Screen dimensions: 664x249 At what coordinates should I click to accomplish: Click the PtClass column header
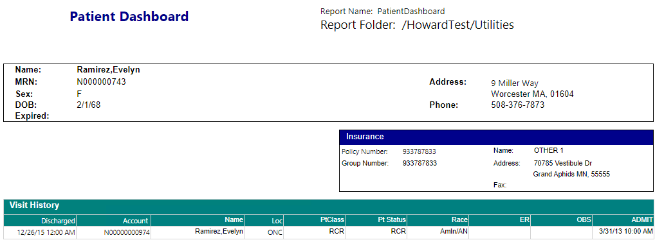(315, 220)
